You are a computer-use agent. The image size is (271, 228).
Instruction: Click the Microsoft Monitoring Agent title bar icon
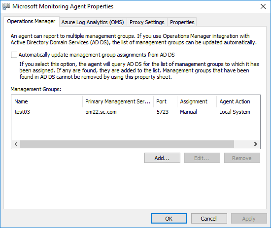pos(6,6)
